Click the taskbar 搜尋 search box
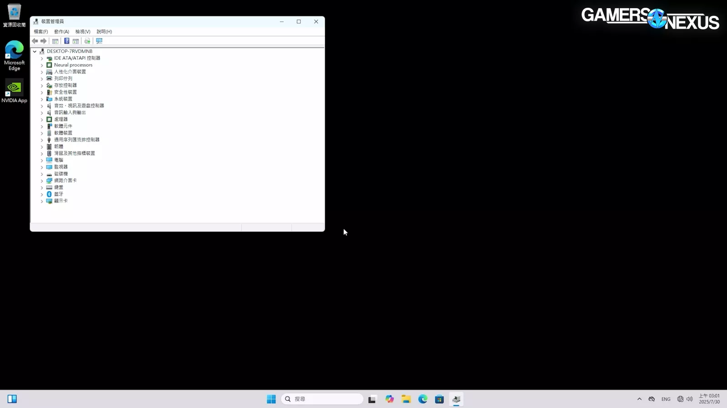 click(322, 399)
